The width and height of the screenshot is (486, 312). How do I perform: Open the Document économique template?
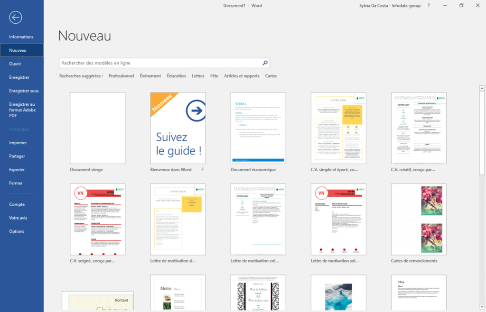coord(258,128)
